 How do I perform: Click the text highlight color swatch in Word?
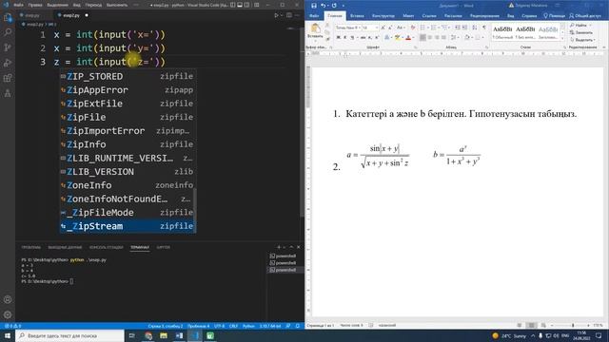[397, 38]
